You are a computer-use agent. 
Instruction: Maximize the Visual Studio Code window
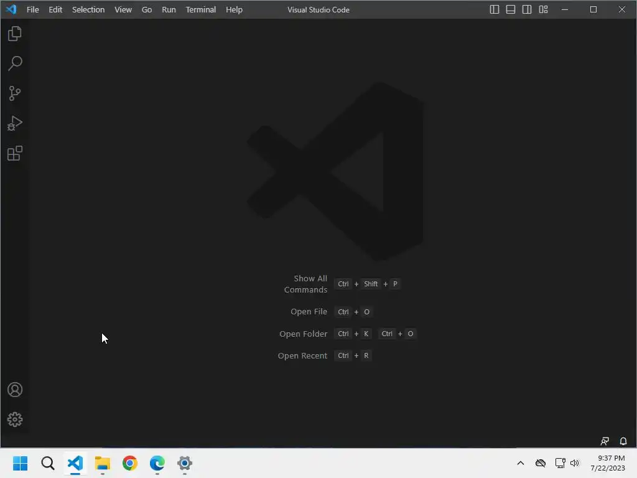[593, 9]
